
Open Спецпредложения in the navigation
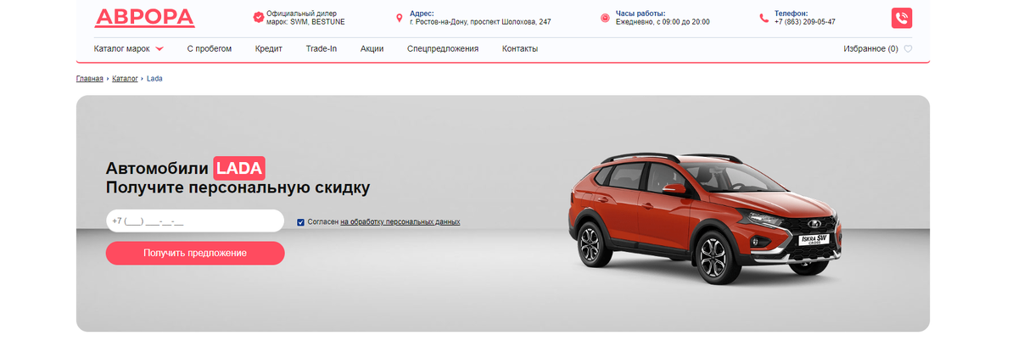(443, 48)
